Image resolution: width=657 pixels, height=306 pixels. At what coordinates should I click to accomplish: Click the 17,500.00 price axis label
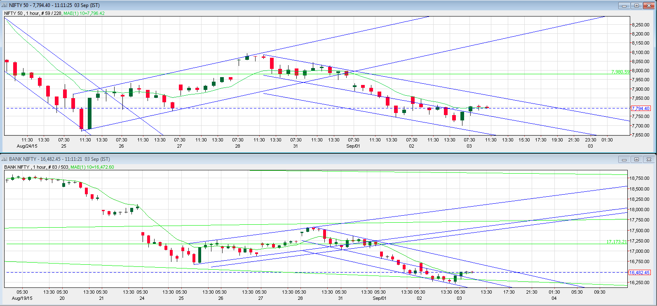tap(639, 231)
